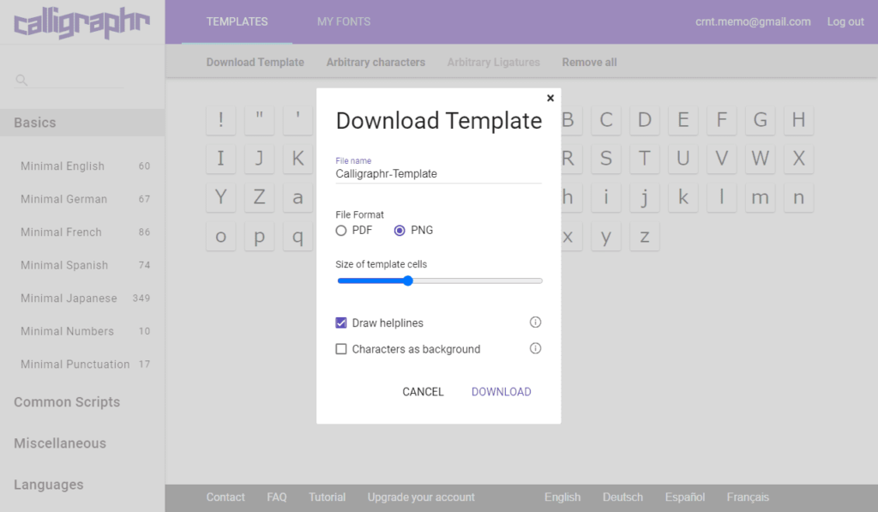Click the File name input field
Screen dimensions: 878x512
pos(438,173)
